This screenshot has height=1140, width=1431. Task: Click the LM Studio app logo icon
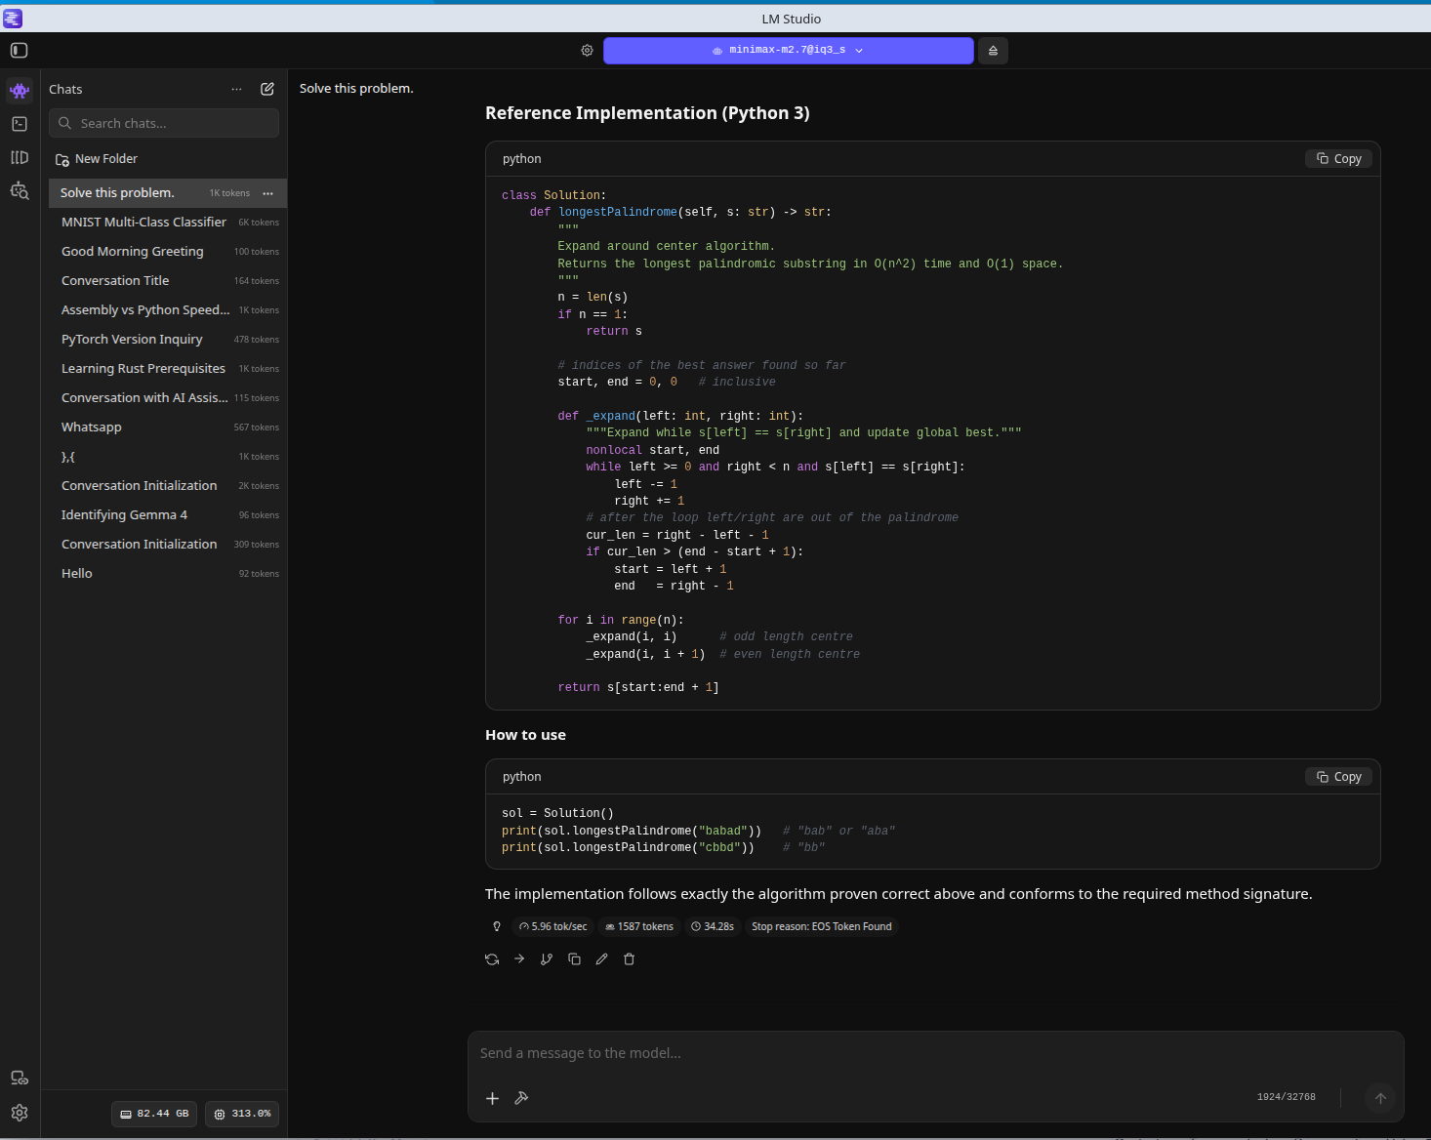pyautogui.click(x=13, y=19)
